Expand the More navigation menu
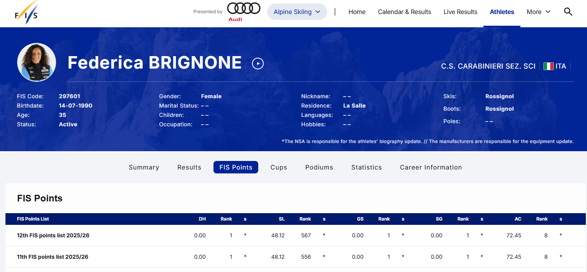The height and width of the screenshot is (272, 587). (x=538, y=12)
